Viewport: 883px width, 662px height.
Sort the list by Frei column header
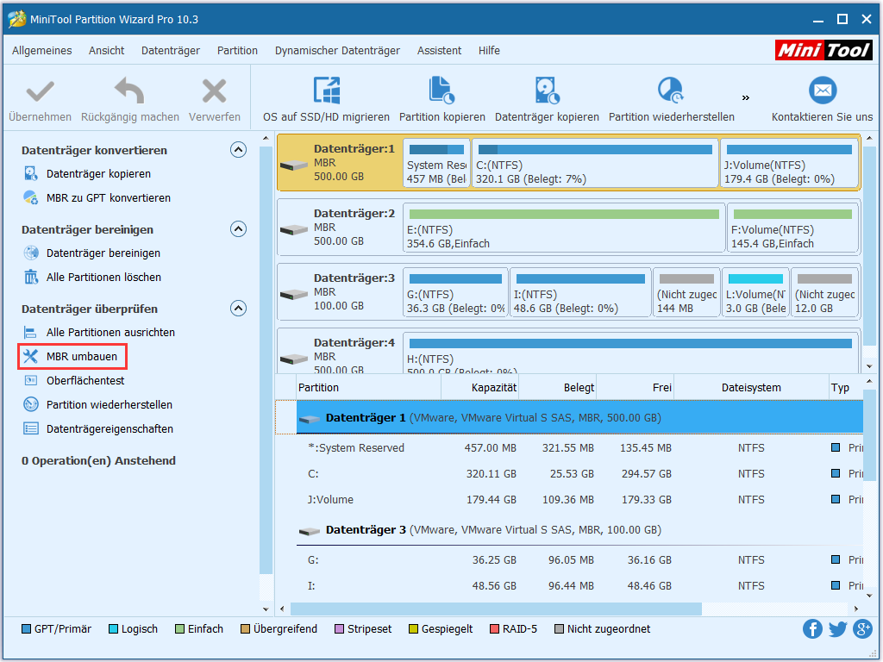tap(636, 388)
